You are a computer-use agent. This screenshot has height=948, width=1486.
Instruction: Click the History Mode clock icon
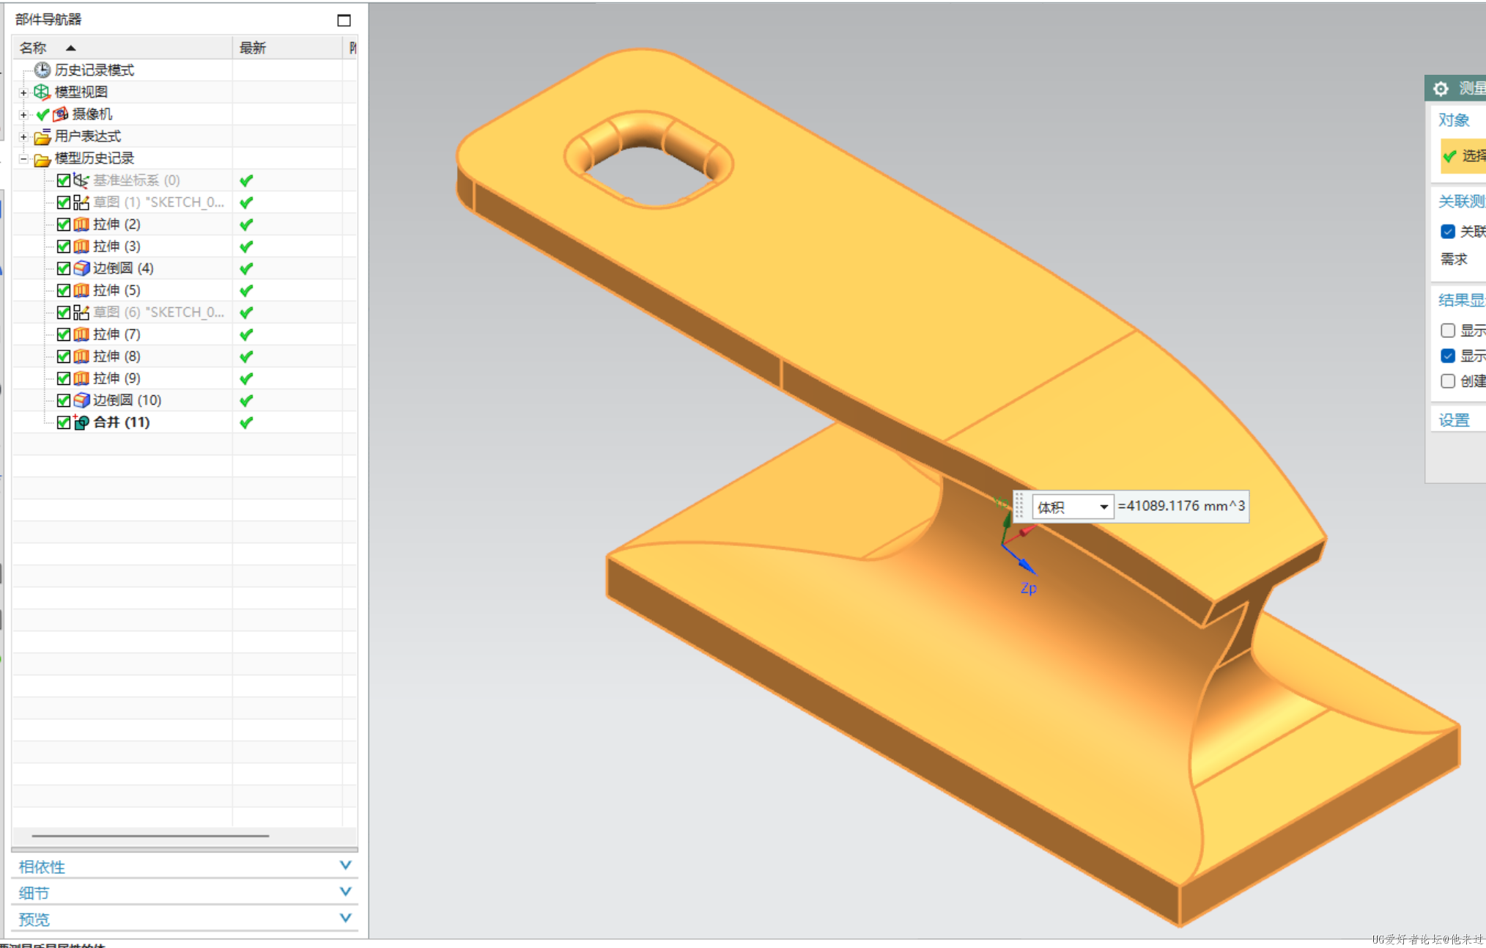pos(42,70)
